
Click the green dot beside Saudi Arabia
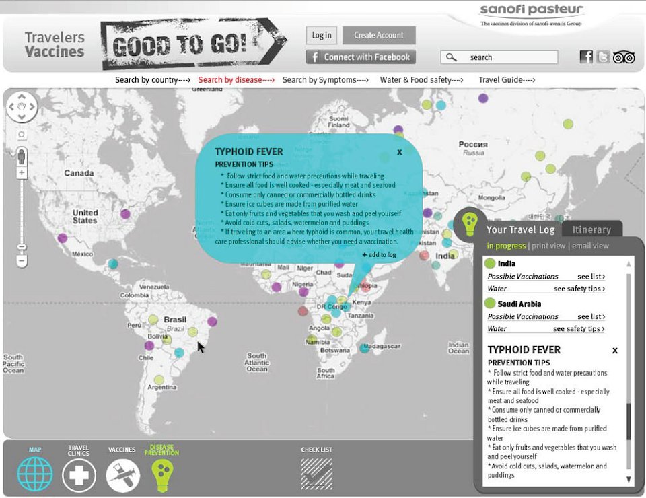click(489, 304)
